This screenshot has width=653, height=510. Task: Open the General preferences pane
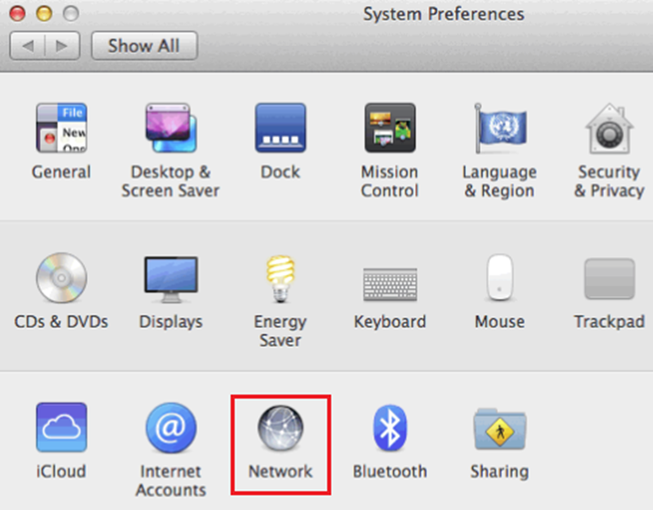(x=61, y=129)
